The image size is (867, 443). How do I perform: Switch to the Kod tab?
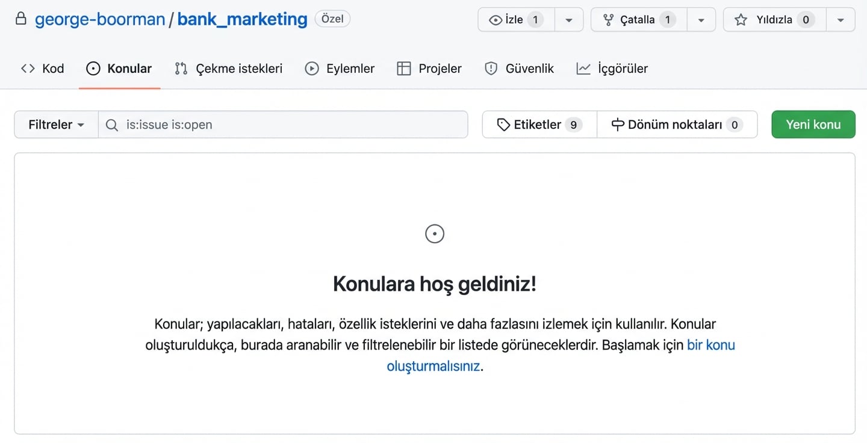pyautogui.click(x=43, y=69)
